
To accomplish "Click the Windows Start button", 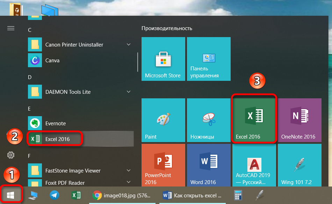I will tap(11, 195).
